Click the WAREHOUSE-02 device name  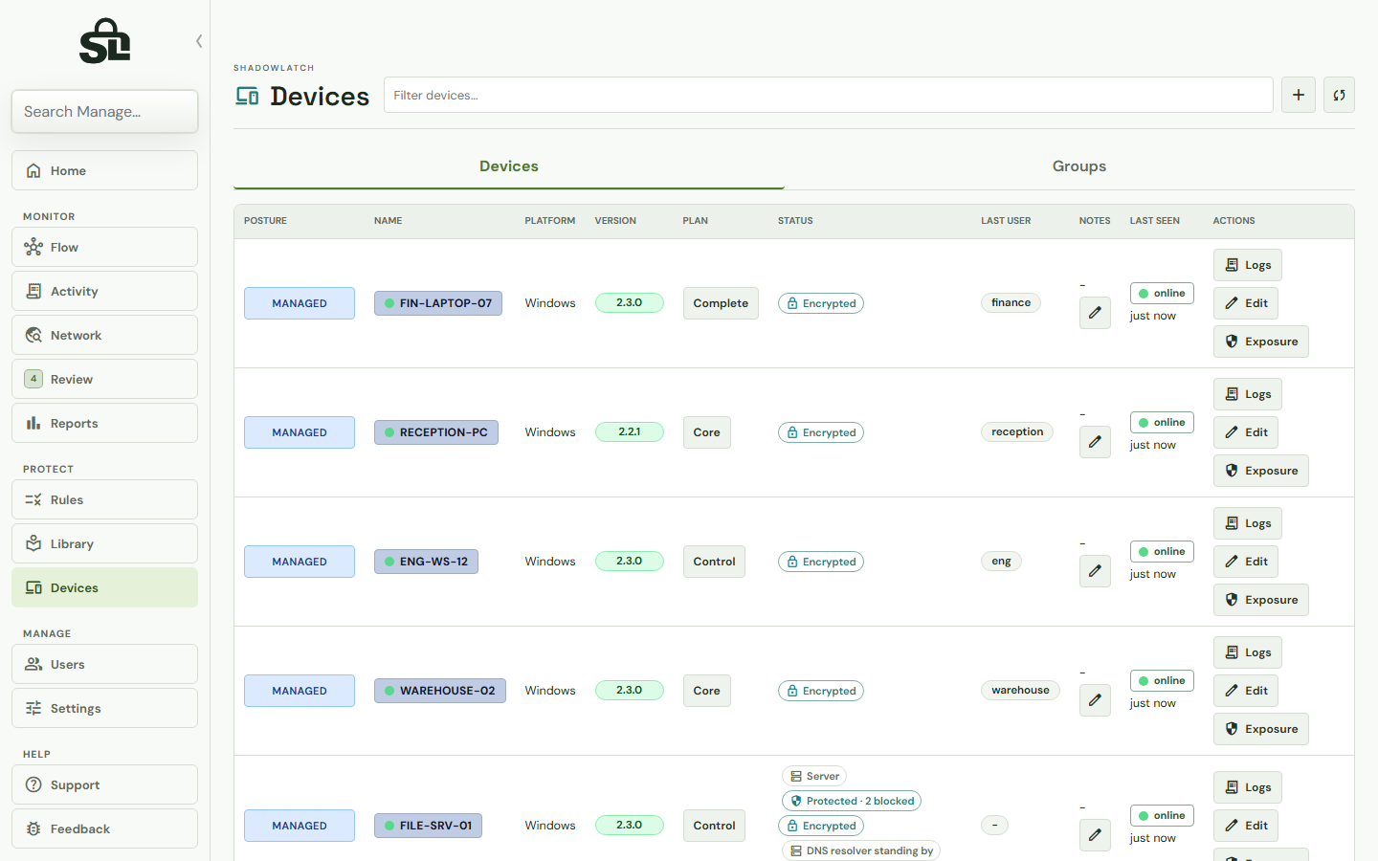coord(440,691)
